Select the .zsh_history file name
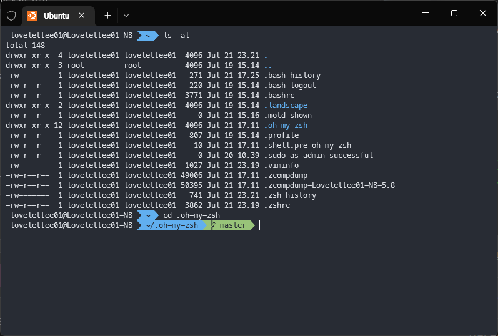This screenshot has width=498, height=336. pos(290,195)
